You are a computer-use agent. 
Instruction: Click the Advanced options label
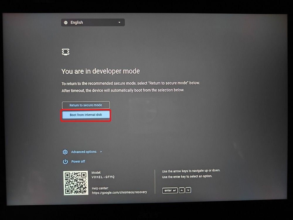(x=84, y=152)
